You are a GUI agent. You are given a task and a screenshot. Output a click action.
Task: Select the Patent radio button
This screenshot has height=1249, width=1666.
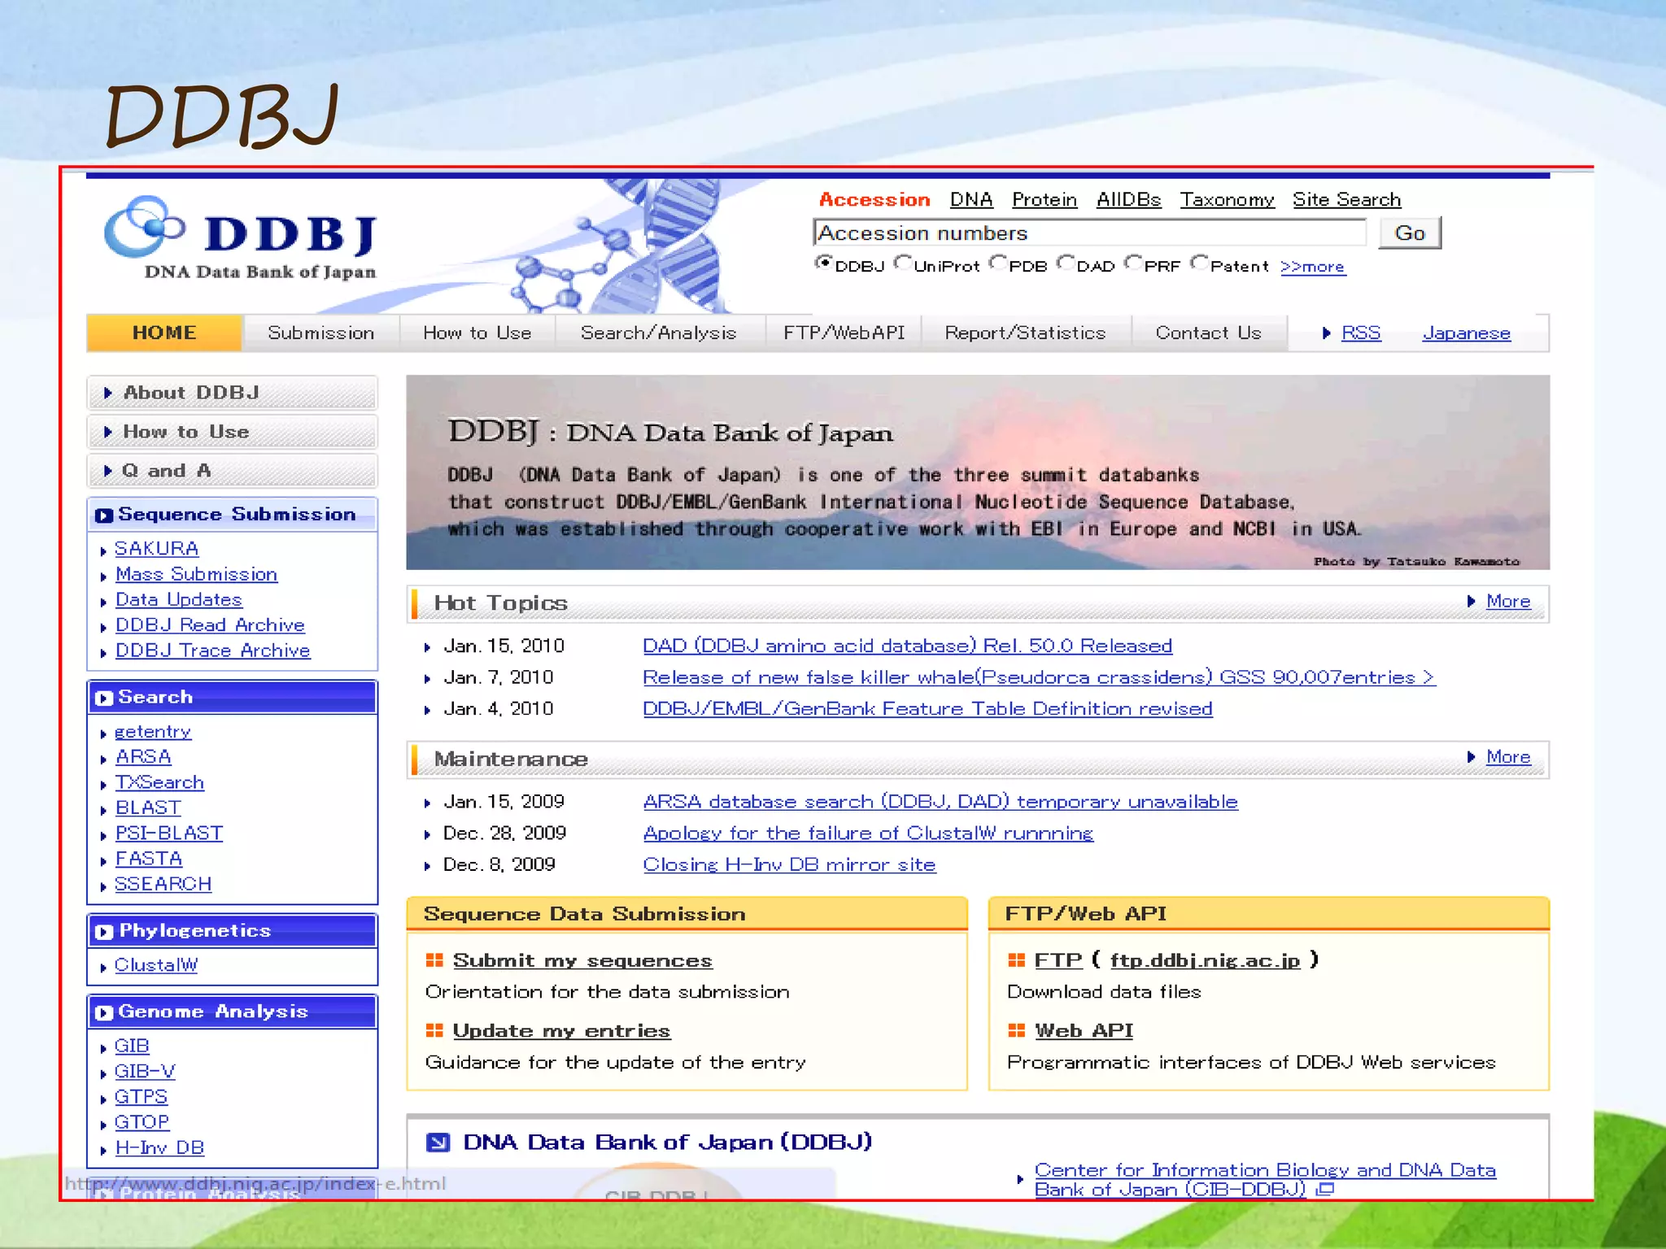pos(1198,263)
